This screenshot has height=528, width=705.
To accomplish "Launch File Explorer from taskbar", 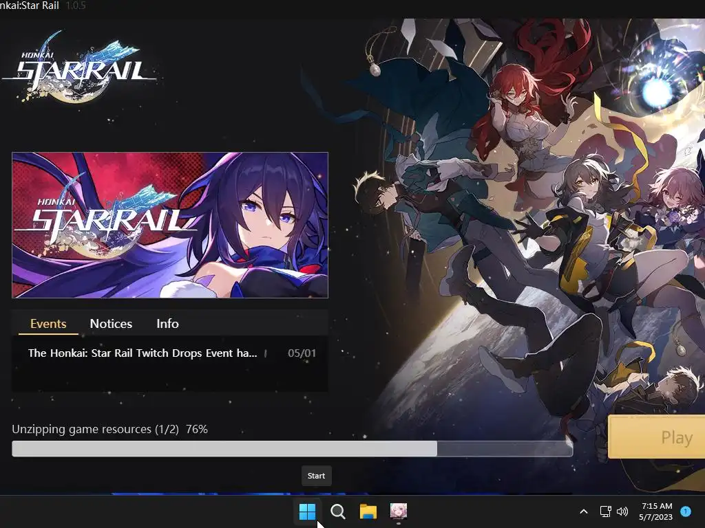I will (x=368, y=511).
